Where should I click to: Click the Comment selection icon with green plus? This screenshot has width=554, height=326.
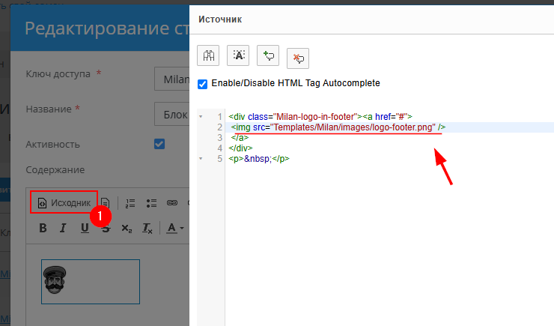pos(268,55)
